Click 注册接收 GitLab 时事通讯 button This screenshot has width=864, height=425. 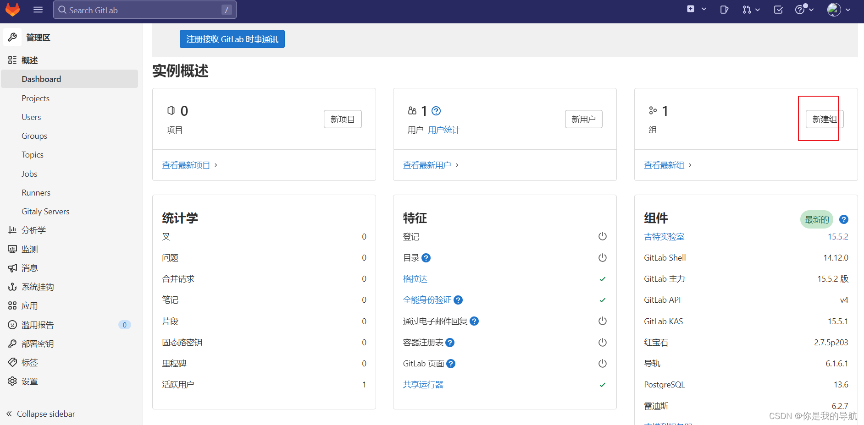coord(232,39)
